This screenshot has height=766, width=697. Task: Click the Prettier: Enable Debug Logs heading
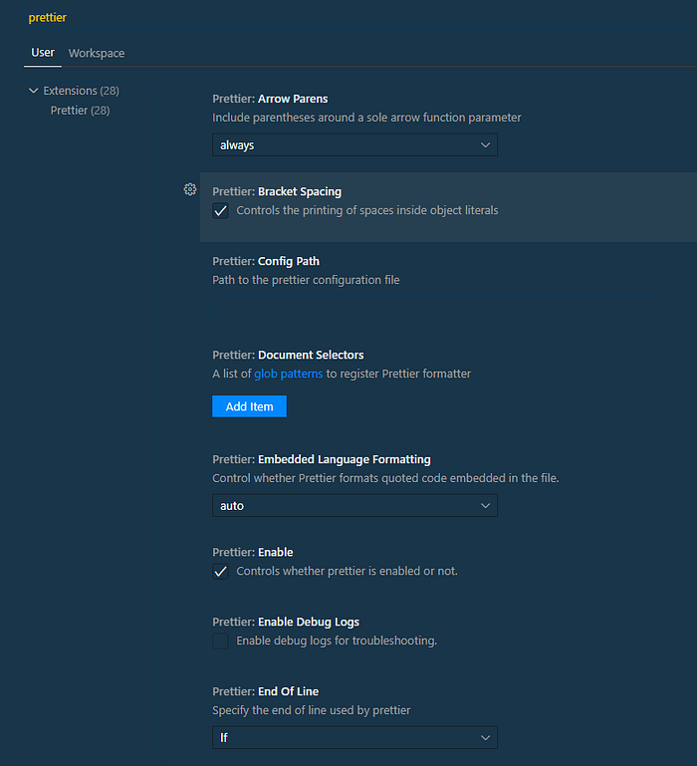(x=286, y=622)
